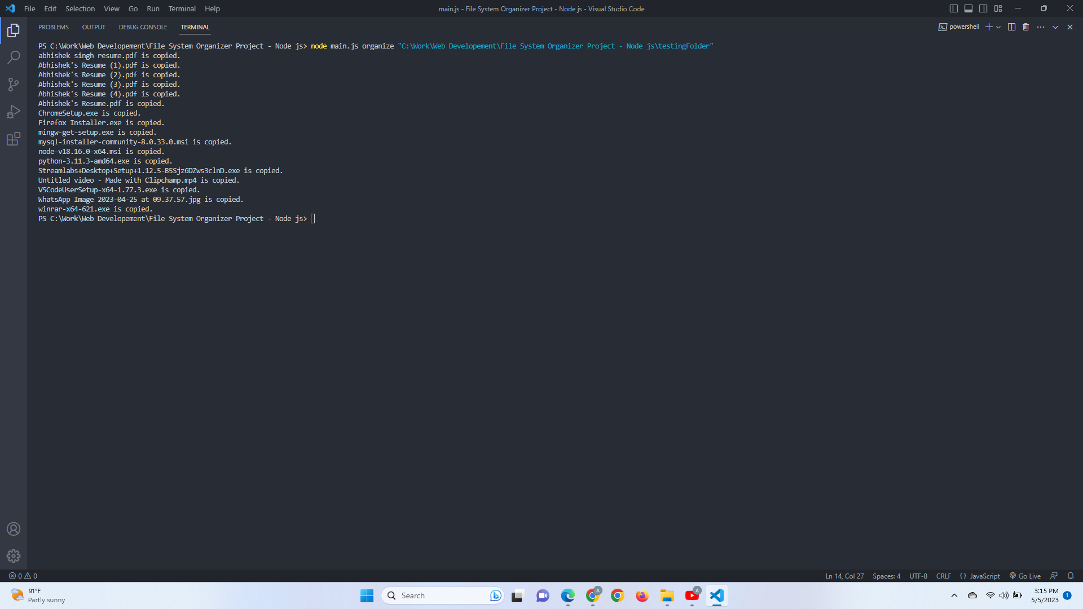The image size is (1083, 609).
Task: Open terminal panel more actions menu
Action: point(1041,27)
